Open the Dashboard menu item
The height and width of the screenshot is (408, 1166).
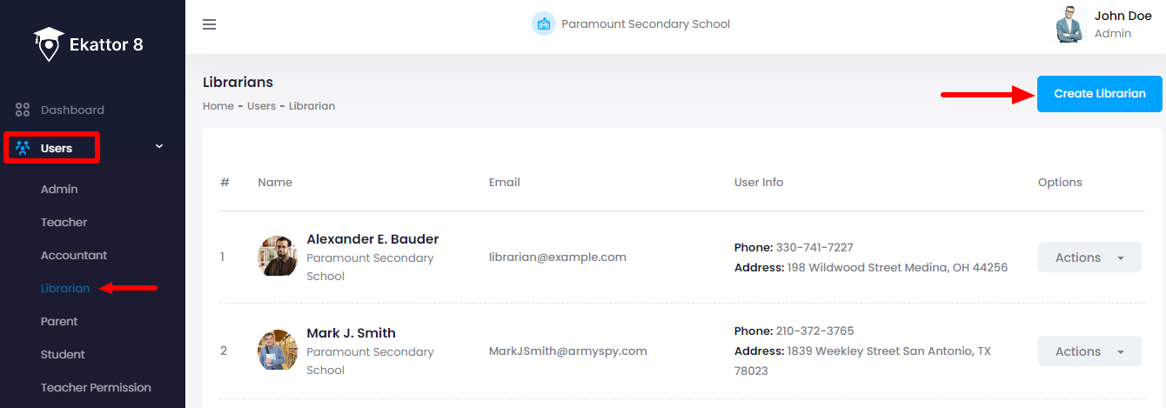[72, 110]
